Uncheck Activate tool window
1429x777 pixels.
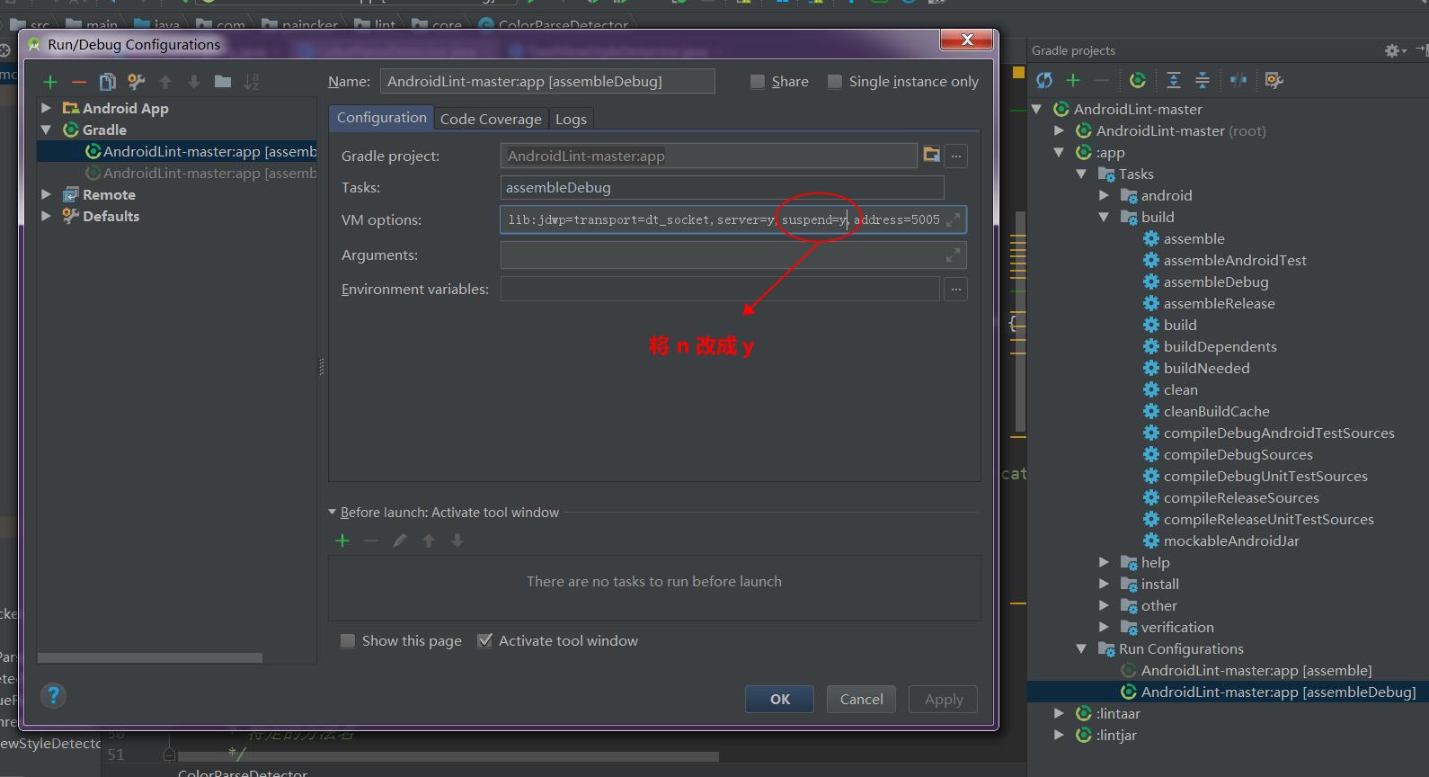point(485,641)
